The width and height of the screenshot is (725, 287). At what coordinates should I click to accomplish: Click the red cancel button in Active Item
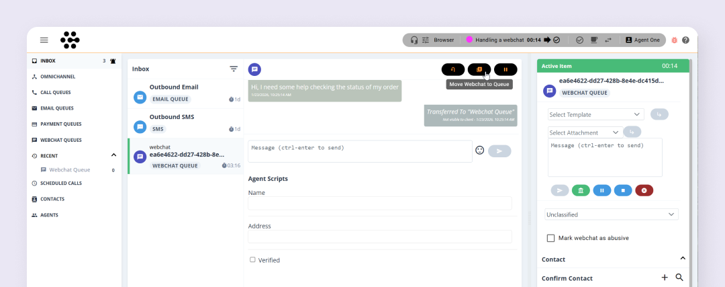coord(644,190)
